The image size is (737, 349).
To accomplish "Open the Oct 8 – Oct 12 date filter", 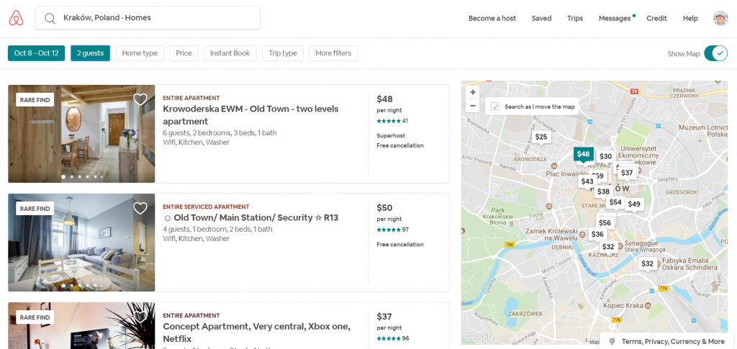I will pyautogui.click(x=36, y=53).
